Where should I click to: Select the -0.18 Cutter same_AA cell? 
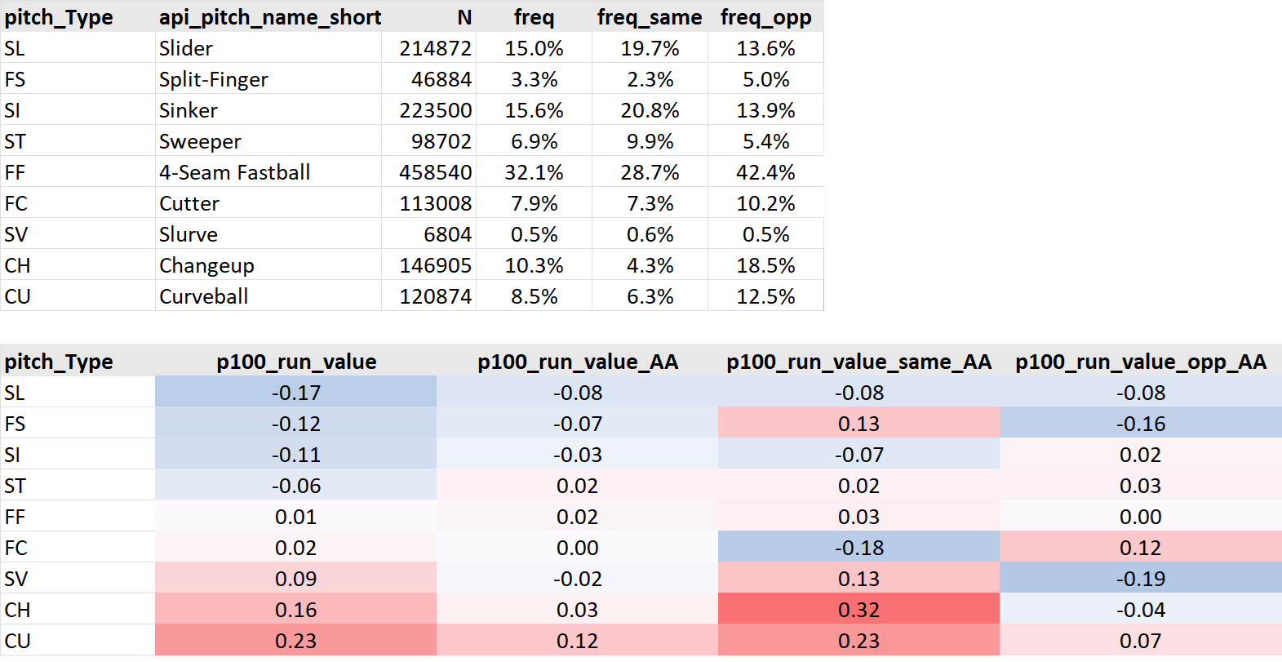click(858, 548)
